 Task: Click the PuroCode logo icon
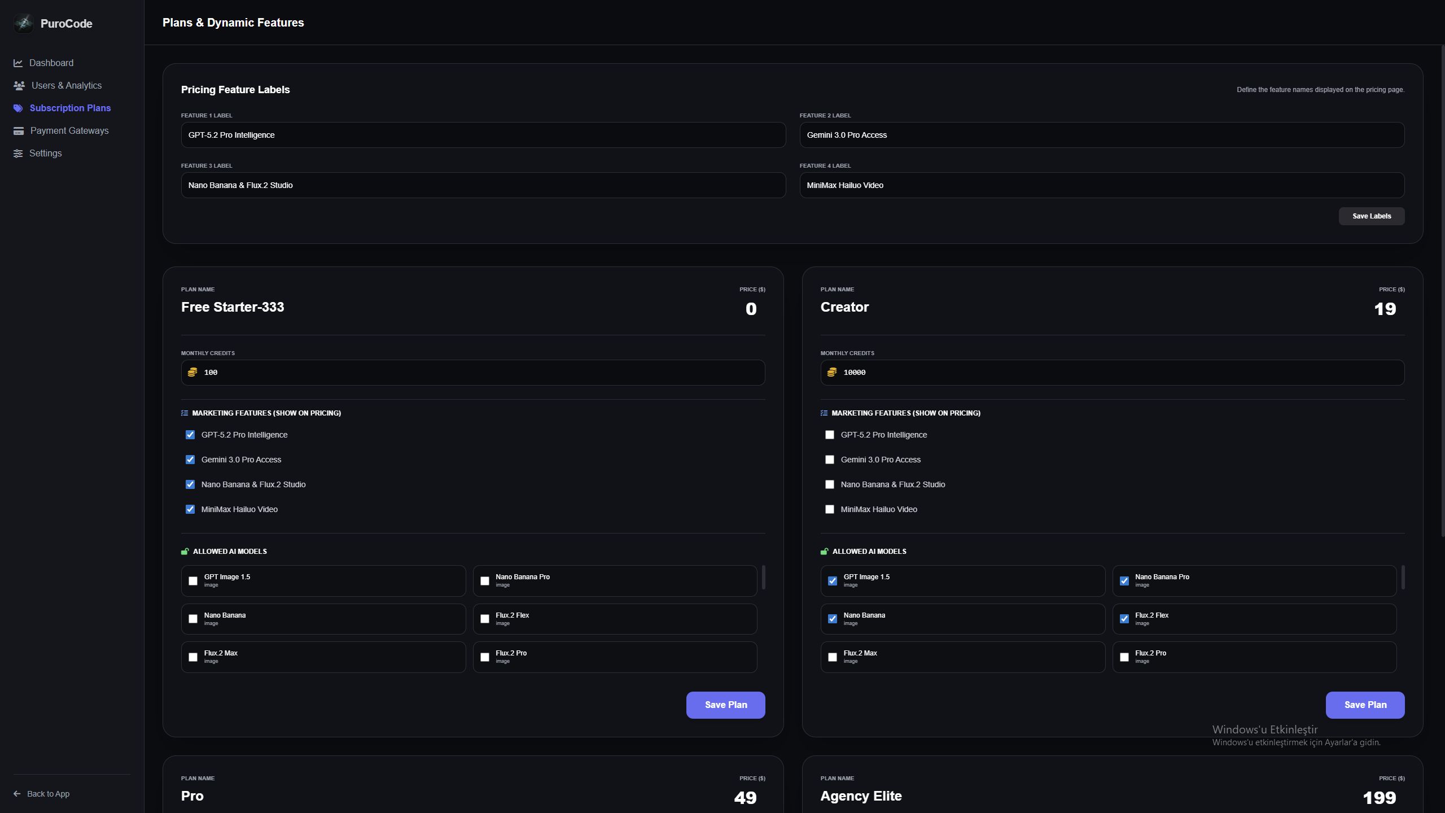coord(23,23)
